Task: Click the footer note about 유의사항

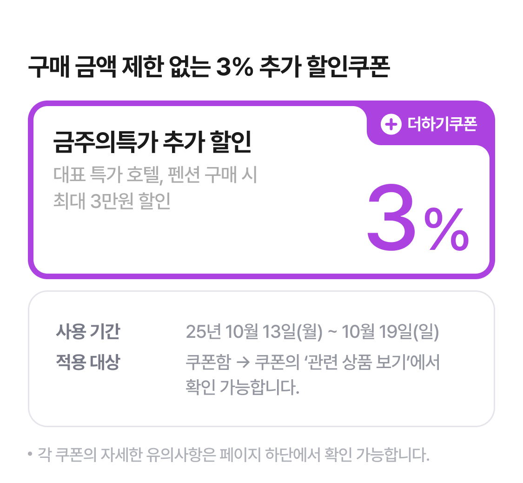Action: (x=233, y=454)
